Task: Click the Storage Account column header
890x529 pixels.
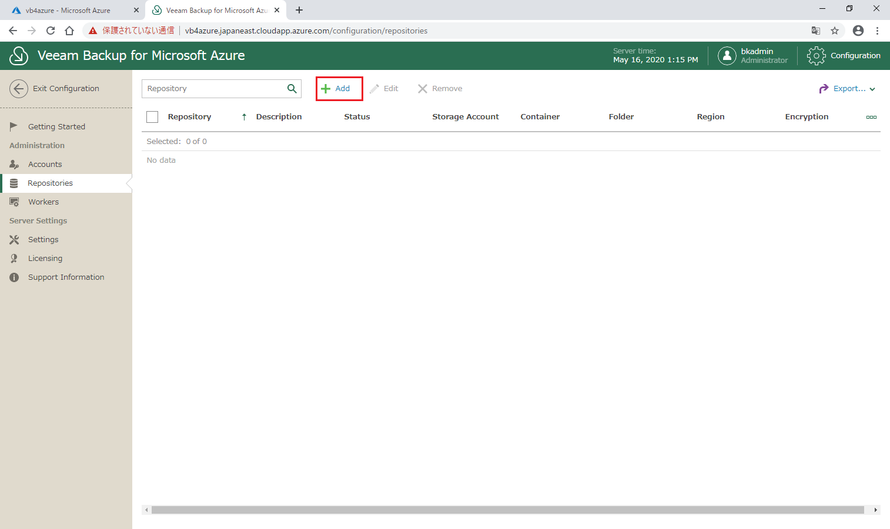Action: [x=466, y=117]
